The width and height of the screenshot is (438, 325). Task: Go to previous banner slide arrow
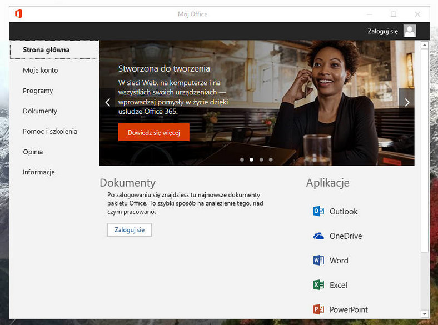(108, 102)
